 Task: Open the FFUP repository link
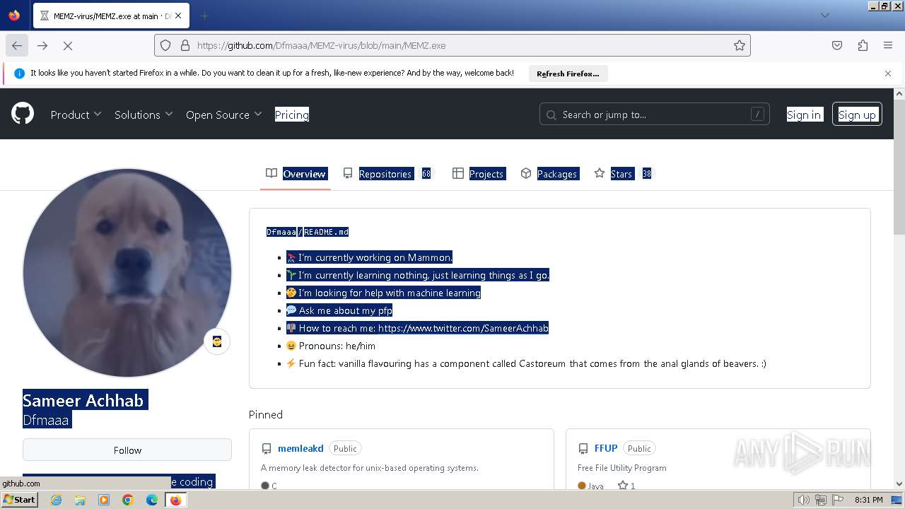click(606, 448)
